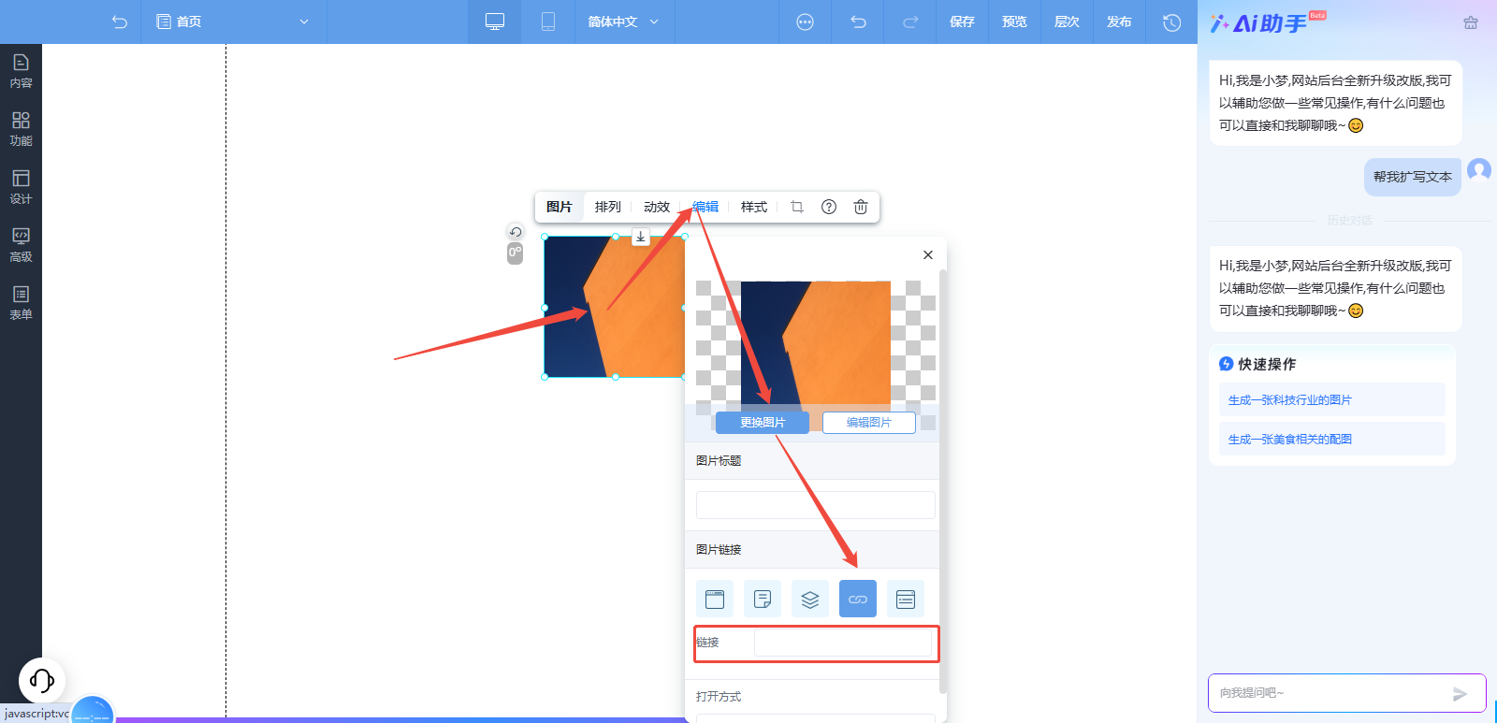
Task: Open the 层次 menu
Action: pos(1067,22)
